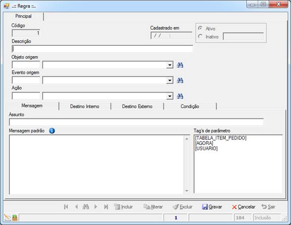Viewport: 291px width, 225px height.
Task: Select the Ativo radio button
Action: click(200, 29)
